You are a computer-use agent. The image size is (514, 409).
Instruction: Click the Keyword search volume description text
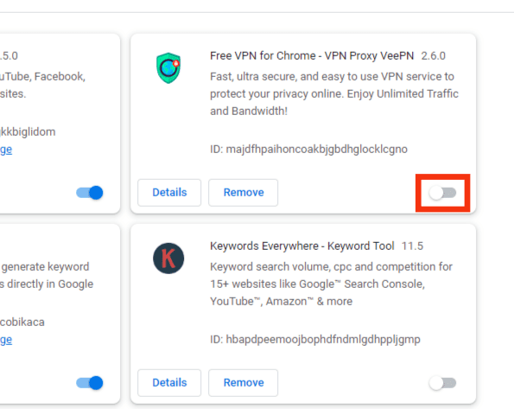pyautogui.click(x=331, y=284)
